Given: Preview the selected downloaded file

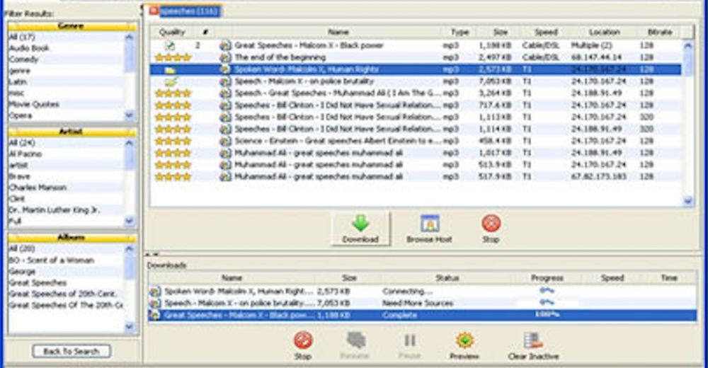Looking at the screenshot, I should 464,346.
